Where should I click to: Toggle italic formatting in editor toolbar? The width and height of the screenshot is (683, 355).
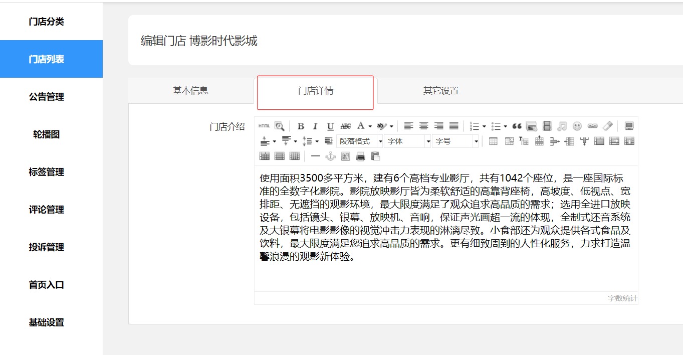(x=315, y=126)
